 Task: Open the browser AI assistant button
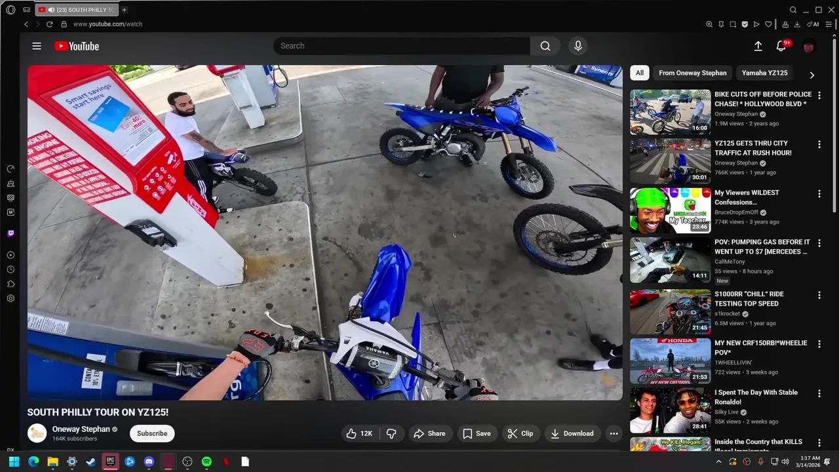(x=813, y=24)
